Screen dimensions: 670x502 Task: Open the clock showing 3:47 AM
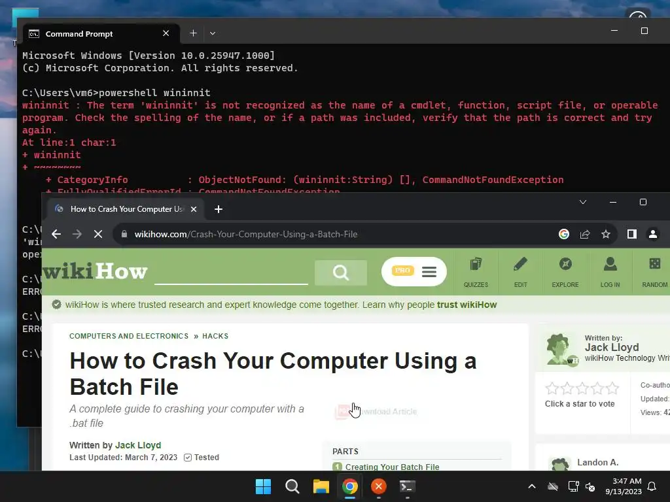point(624,486)
